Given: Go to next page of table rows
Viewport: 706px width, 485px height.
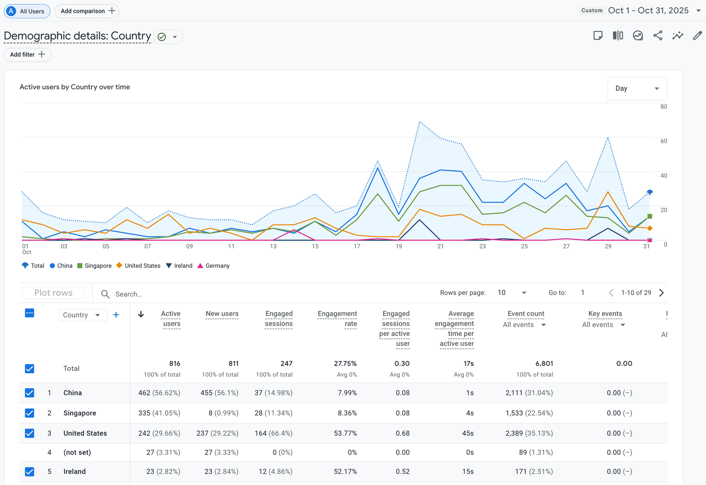Looking at the screenshot, I should (x=662, y=293).
